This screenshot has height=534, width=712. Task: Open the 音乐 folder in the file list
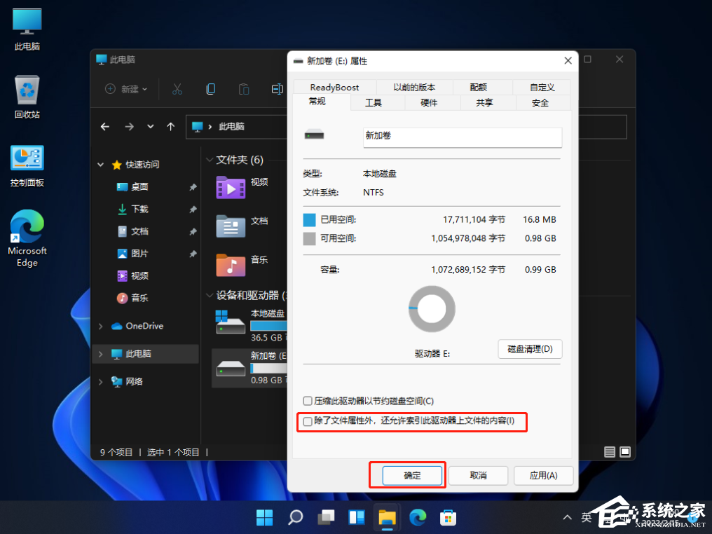coord(231,265)
